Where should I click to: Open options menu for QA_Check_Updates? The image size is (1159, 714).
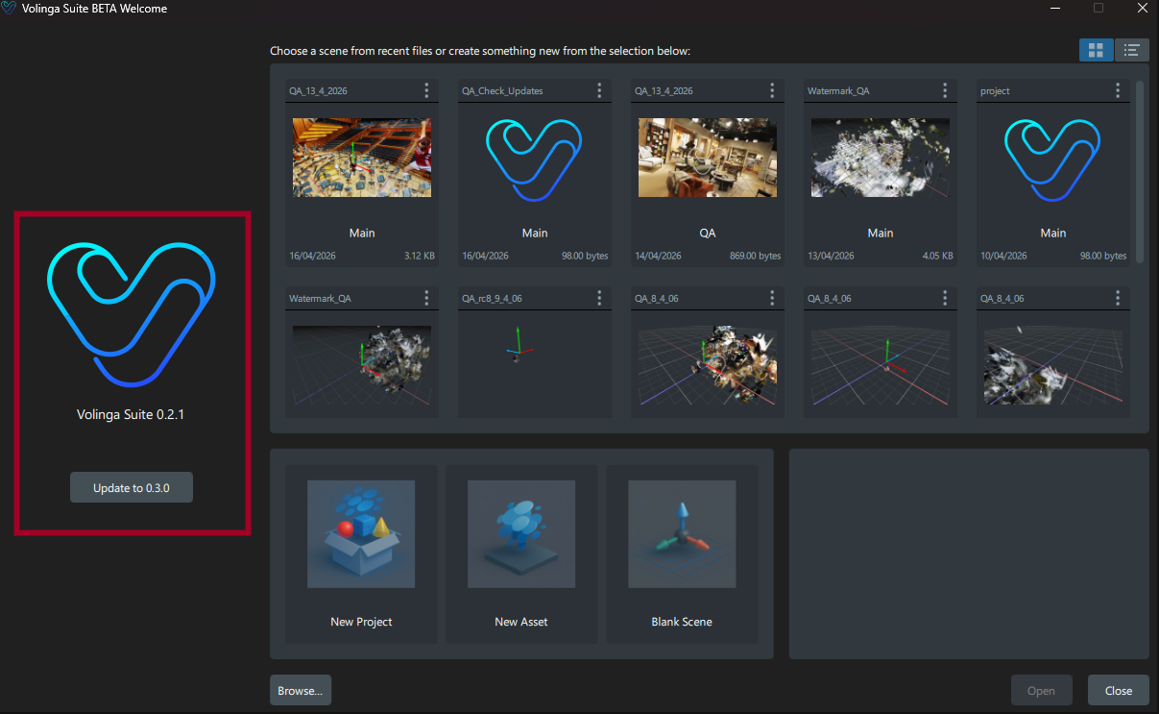coord(600,90)
